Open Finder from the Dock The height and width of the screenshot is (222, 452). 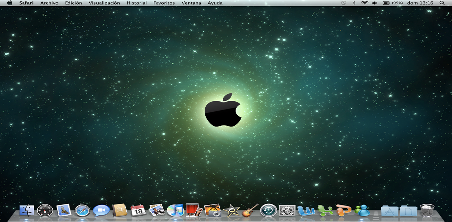(26, 210)
